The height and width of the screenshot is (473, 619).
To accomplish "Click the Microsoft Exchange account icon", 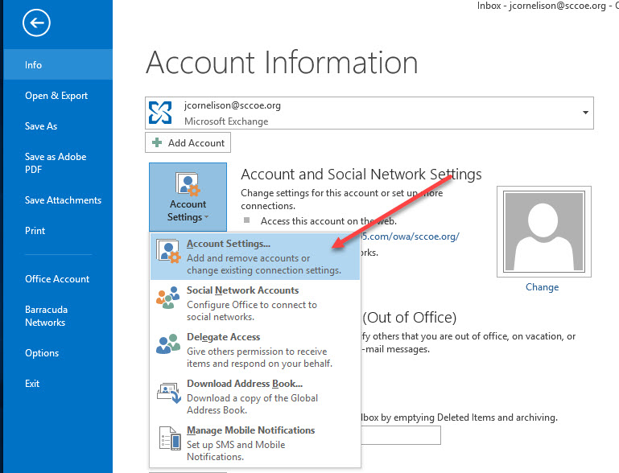I will pyautogui.click(x=160, y=113).
